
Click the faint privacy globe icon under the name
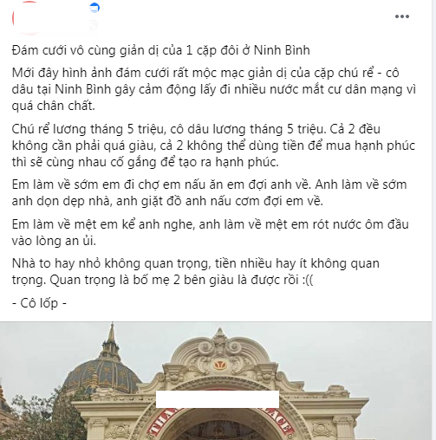click(x=94, y=25)
